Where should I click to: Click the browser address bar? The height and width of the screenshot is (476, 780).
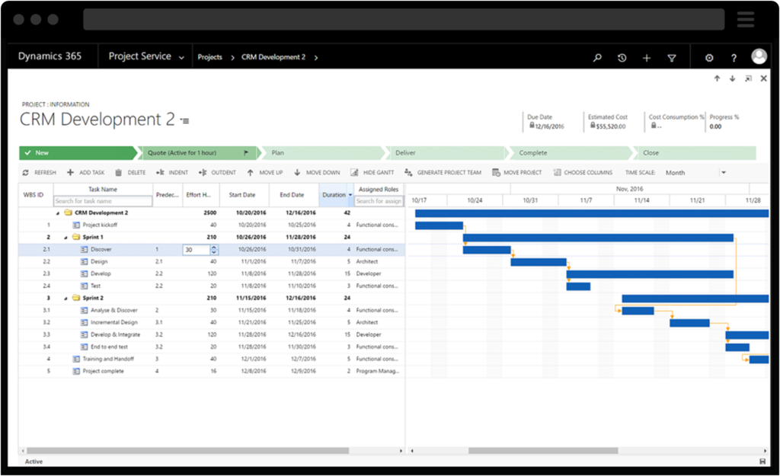pos(404,19)
